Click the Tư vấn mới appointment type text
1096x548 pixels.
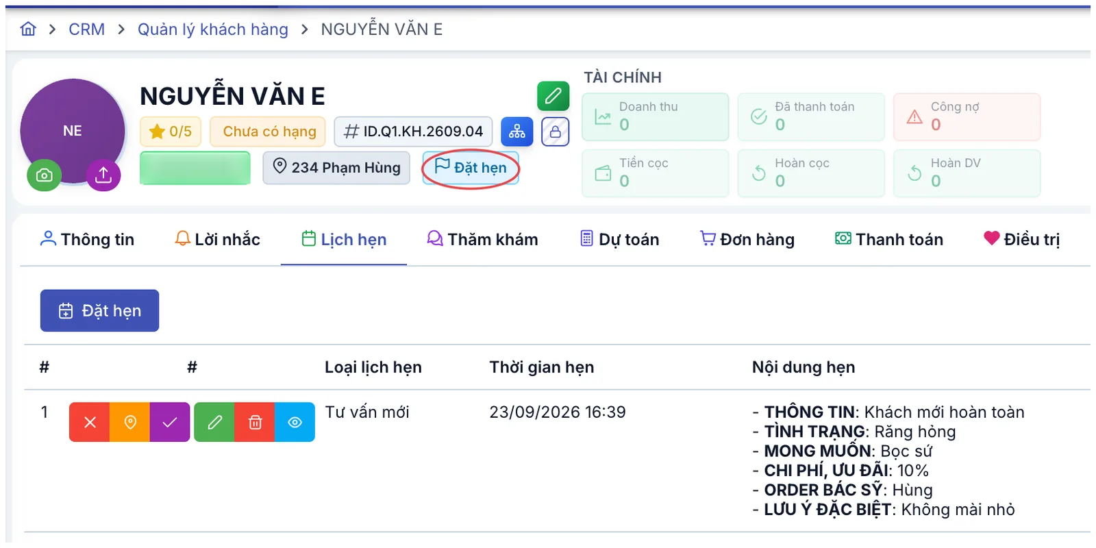pos(367,412)
